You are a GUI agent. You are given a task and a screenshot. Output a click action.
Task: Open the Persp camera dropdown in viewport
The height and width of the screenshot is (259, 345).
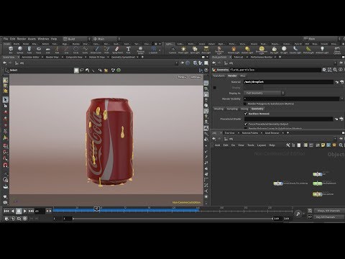[182, 77]
